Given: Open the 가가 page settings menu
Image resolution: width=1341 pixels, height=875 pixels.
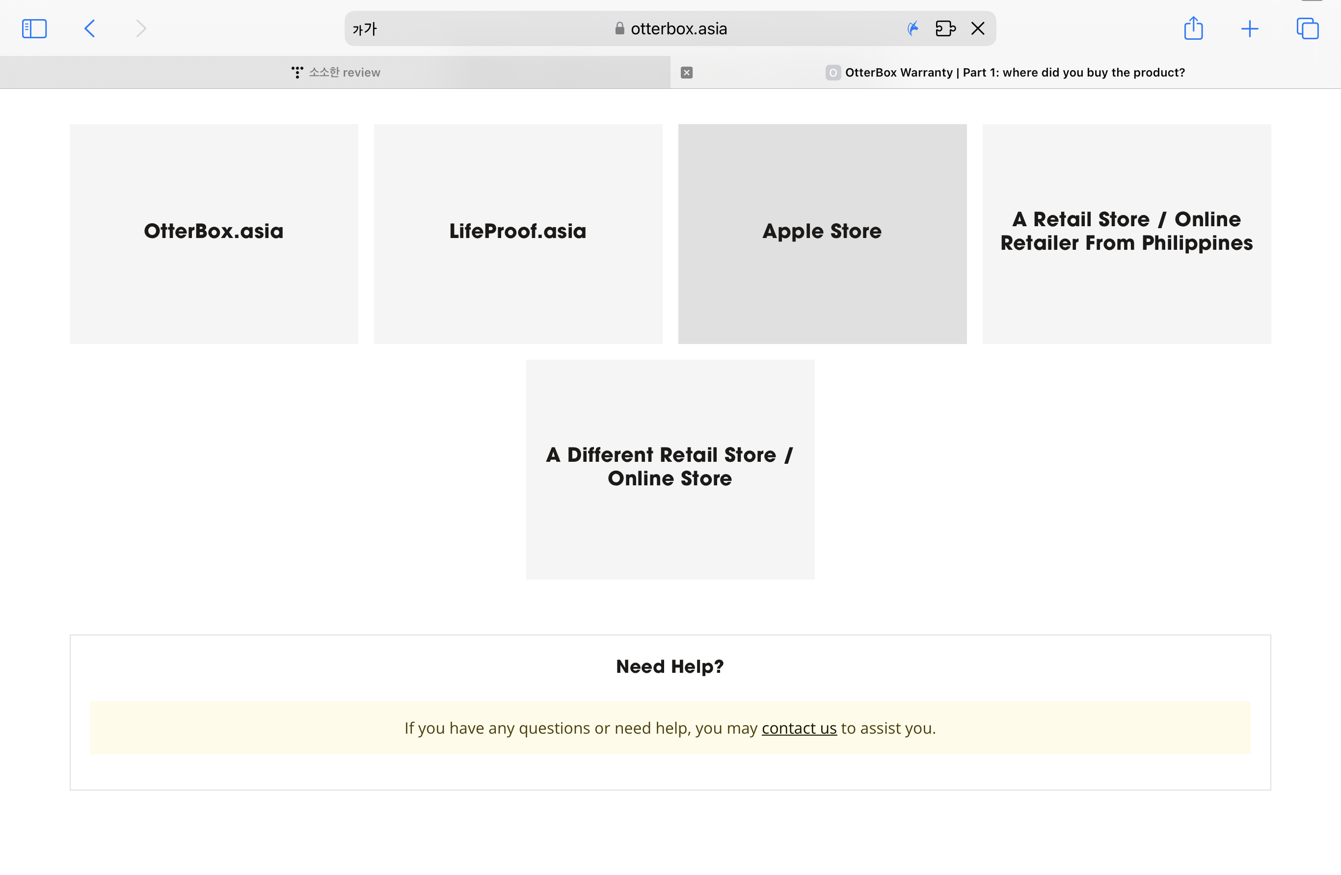Looking at the screenshot, I should [365, 28].
